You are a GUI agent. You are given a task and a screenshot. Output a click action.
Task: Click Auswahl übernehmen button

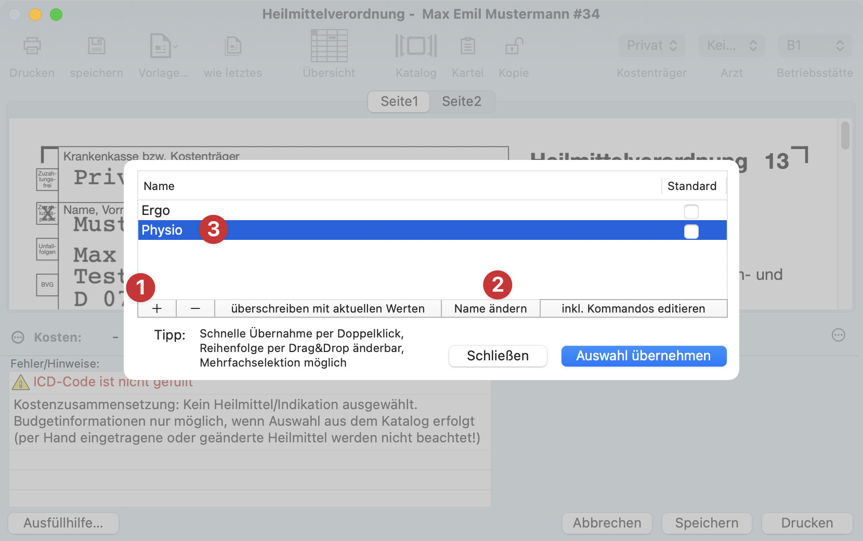(644, 356)
